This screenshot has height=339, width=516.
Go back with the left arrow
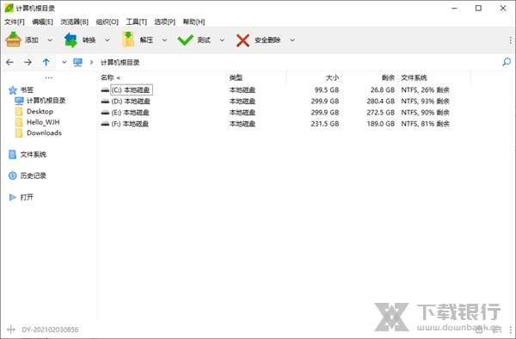tap(9, 62)
